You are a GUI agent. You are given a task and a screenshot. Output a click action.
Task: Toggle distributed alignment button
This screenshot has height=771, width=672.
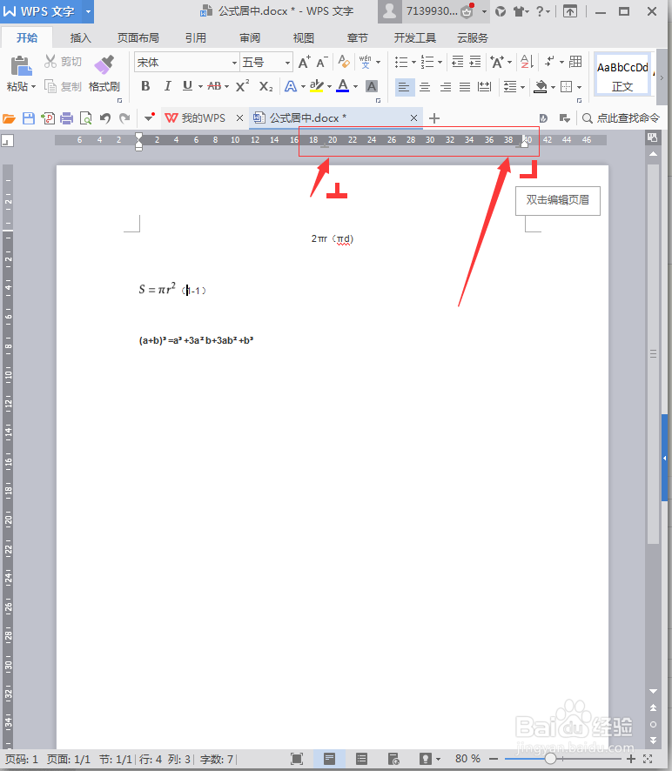point(485,87)
